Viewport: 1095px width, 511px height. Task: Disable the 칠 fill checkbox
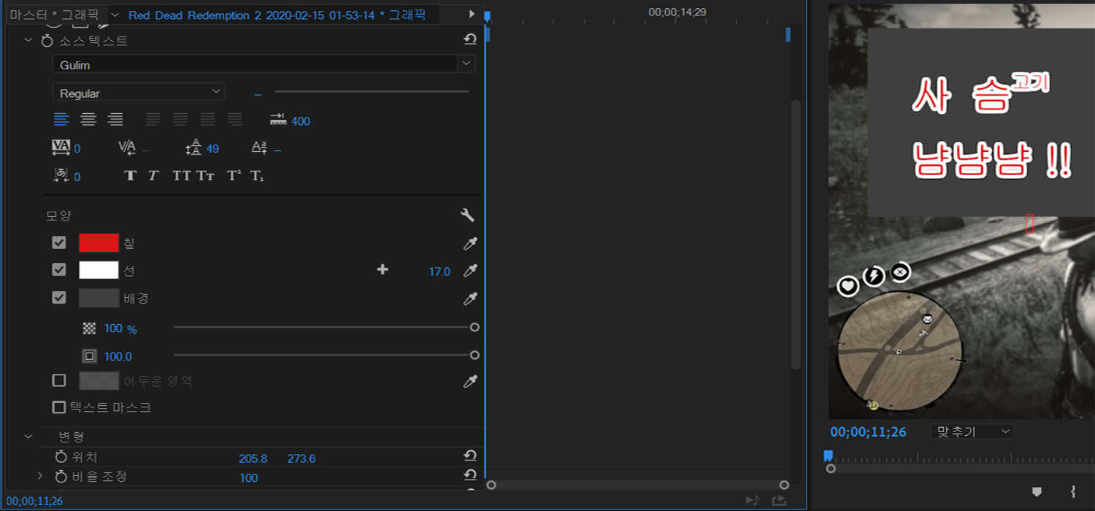tap(59, 242)
